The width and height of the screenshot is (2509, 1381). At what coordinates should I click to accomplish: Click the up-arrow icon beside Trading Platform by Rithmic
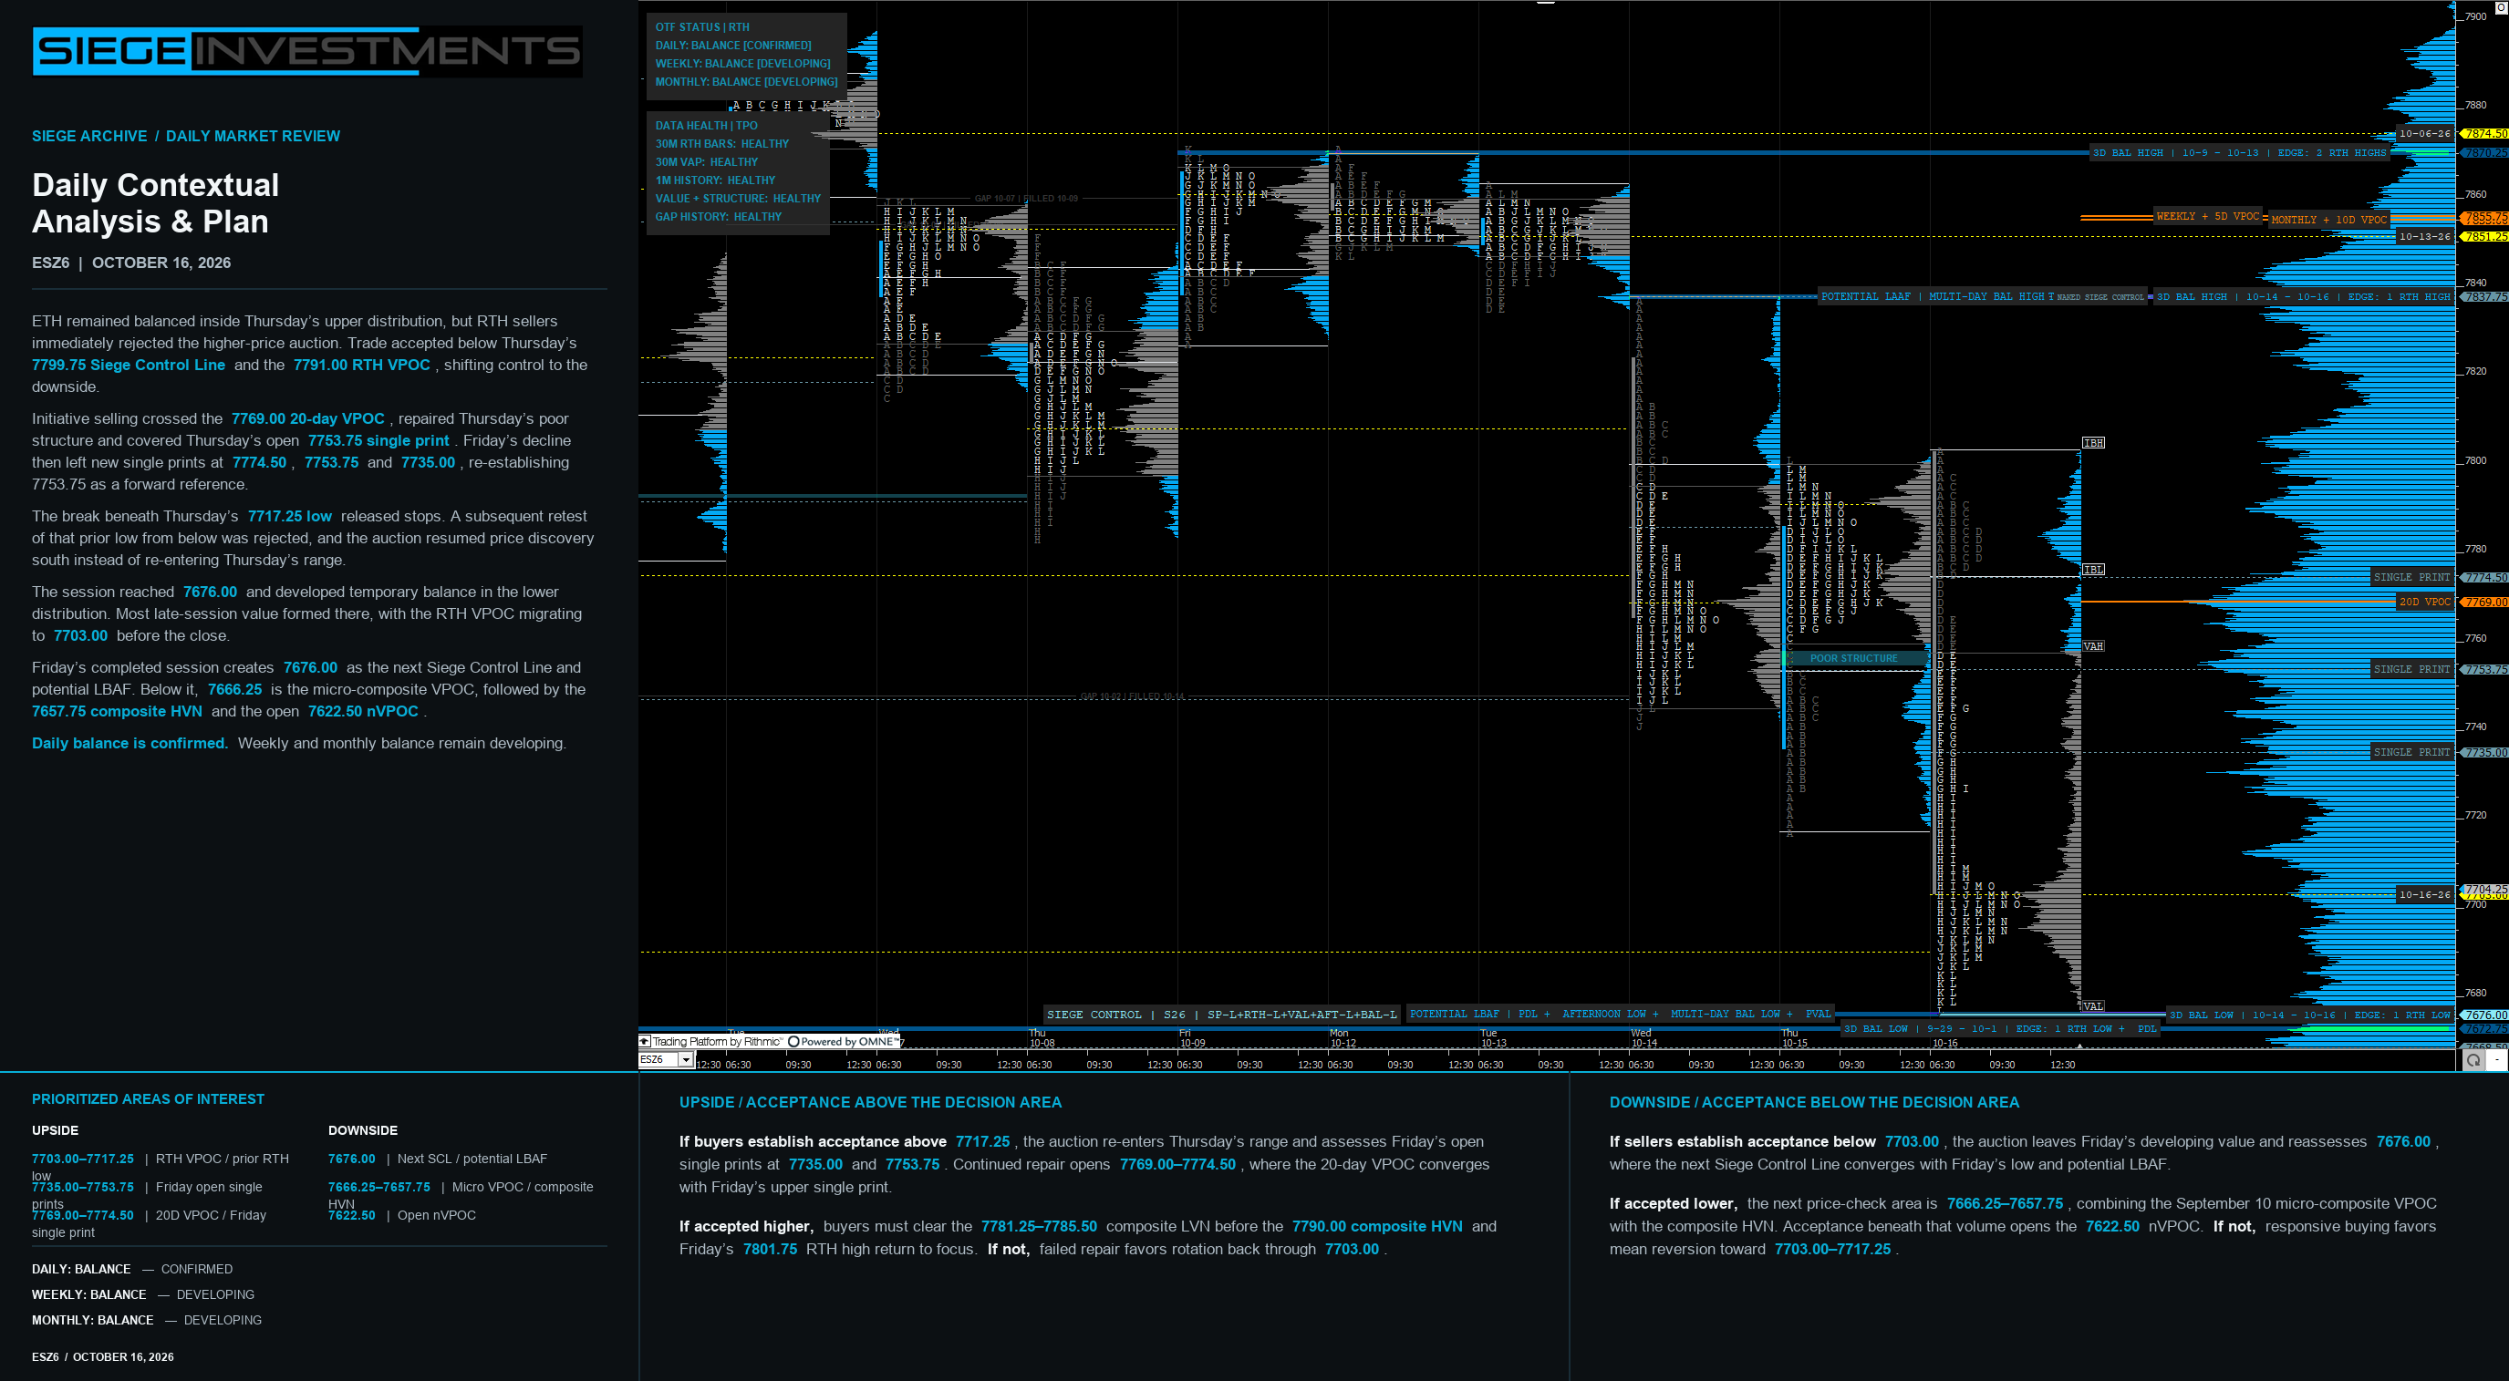point(645,1041)
